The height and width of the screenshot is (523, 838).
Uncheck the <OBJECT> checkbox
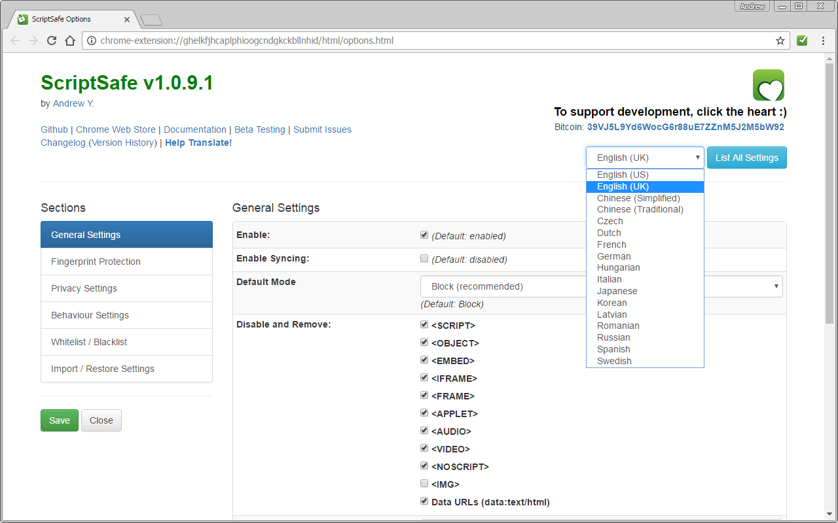424,343
